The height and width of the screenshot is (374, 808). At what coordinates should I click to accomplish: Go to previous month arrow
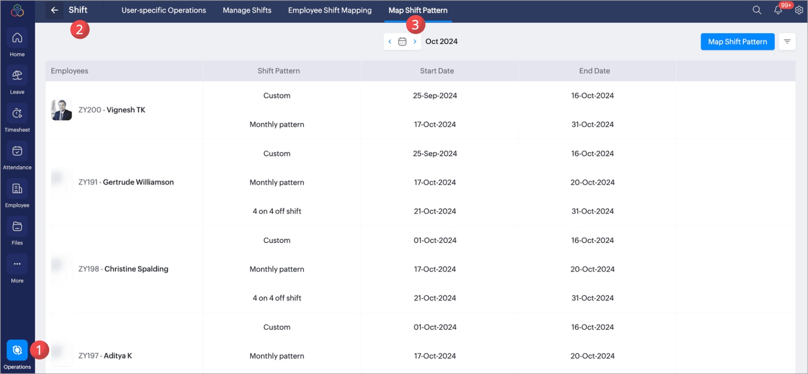(x=390, y=41)
